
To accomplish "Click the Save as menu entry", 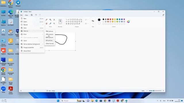I will (32, 31).
